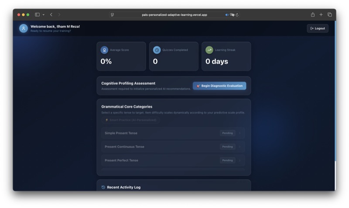This screenshot has width=349, height=208.
Task: Click the Recent Activity Log history icon
Action: (x=103, y=187)
